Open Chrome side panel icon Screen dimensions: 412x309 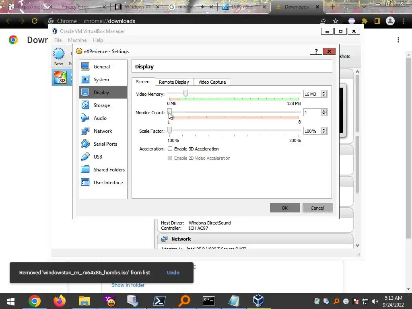[x=377, y=21]
